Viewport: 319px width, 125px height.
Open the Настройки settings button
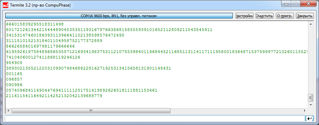tap(244, 16)
